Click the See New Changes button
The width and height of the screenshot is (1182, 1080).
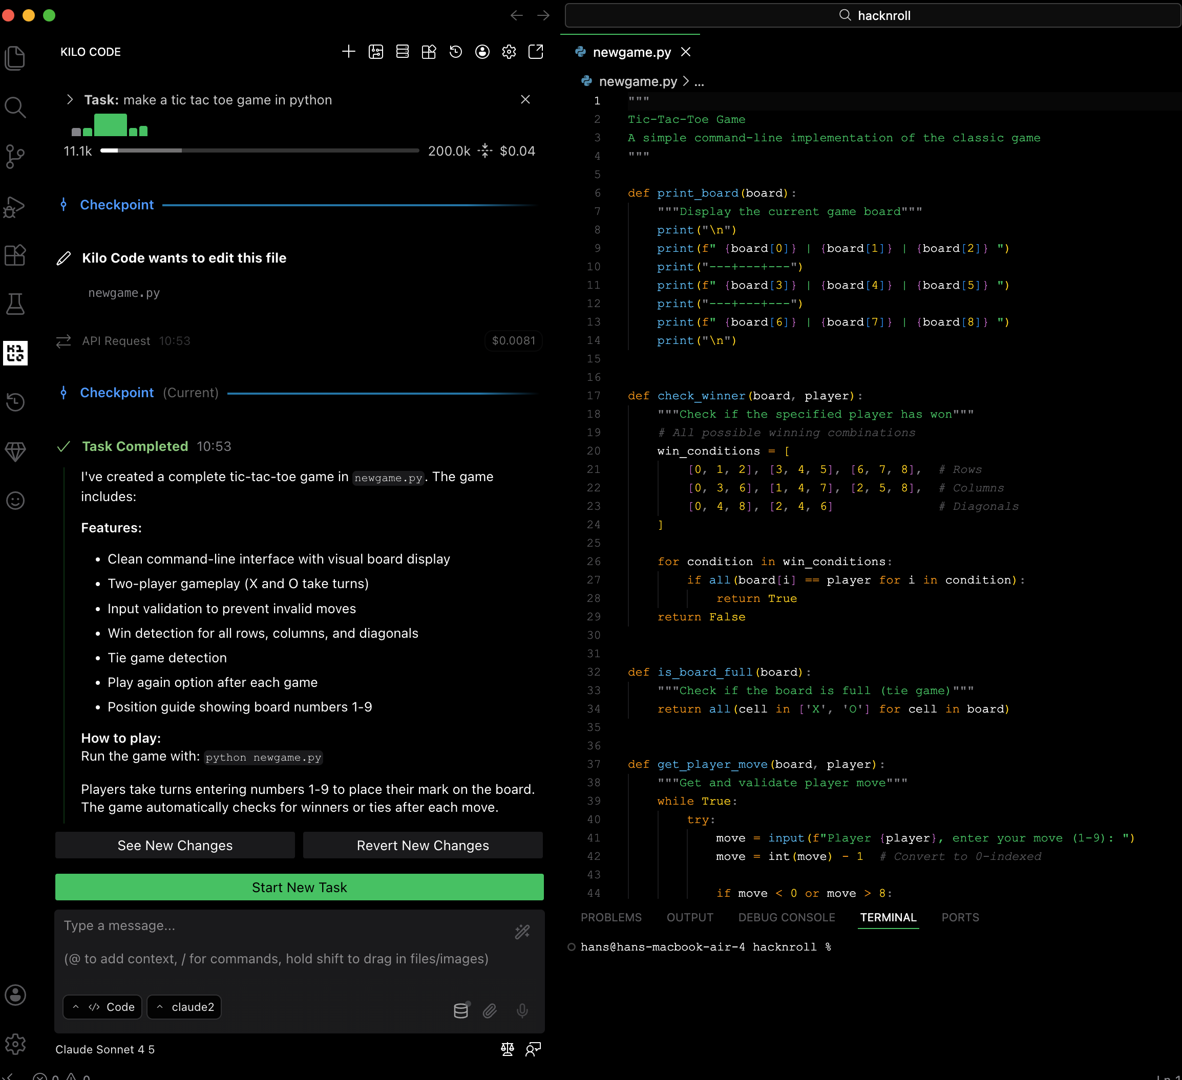175,845
